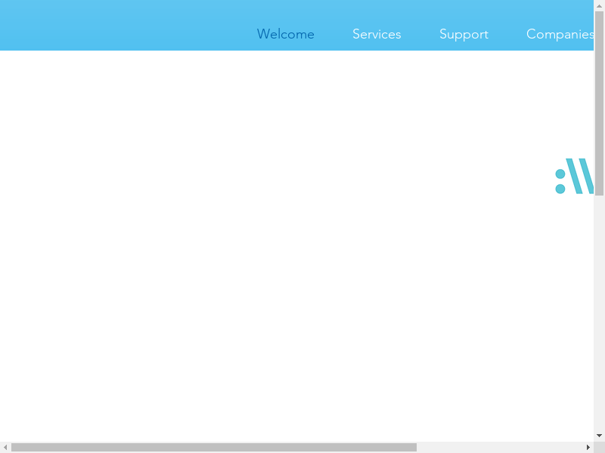The height and width of the screenshot is (453, 605).
Task: Click the slanted stripes of the logo
Action: [580, 176]
